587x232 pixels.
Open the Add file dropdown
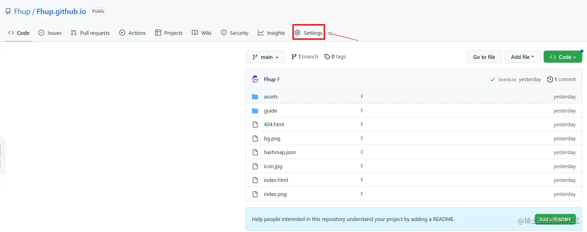pyautogui.click(x=523, y=57)
